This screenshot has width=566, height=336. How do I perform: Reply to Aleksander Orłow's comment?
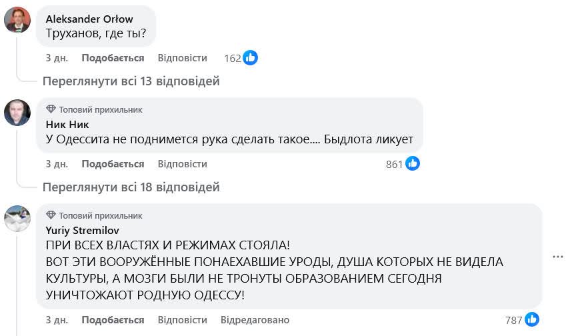pos(182,58)
